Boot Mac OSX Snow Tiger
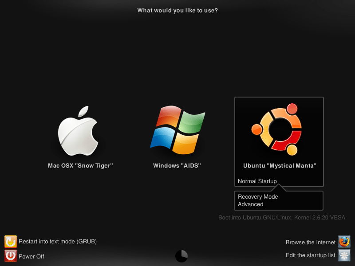This screenshot has width=355, height=266. (80, 165)
